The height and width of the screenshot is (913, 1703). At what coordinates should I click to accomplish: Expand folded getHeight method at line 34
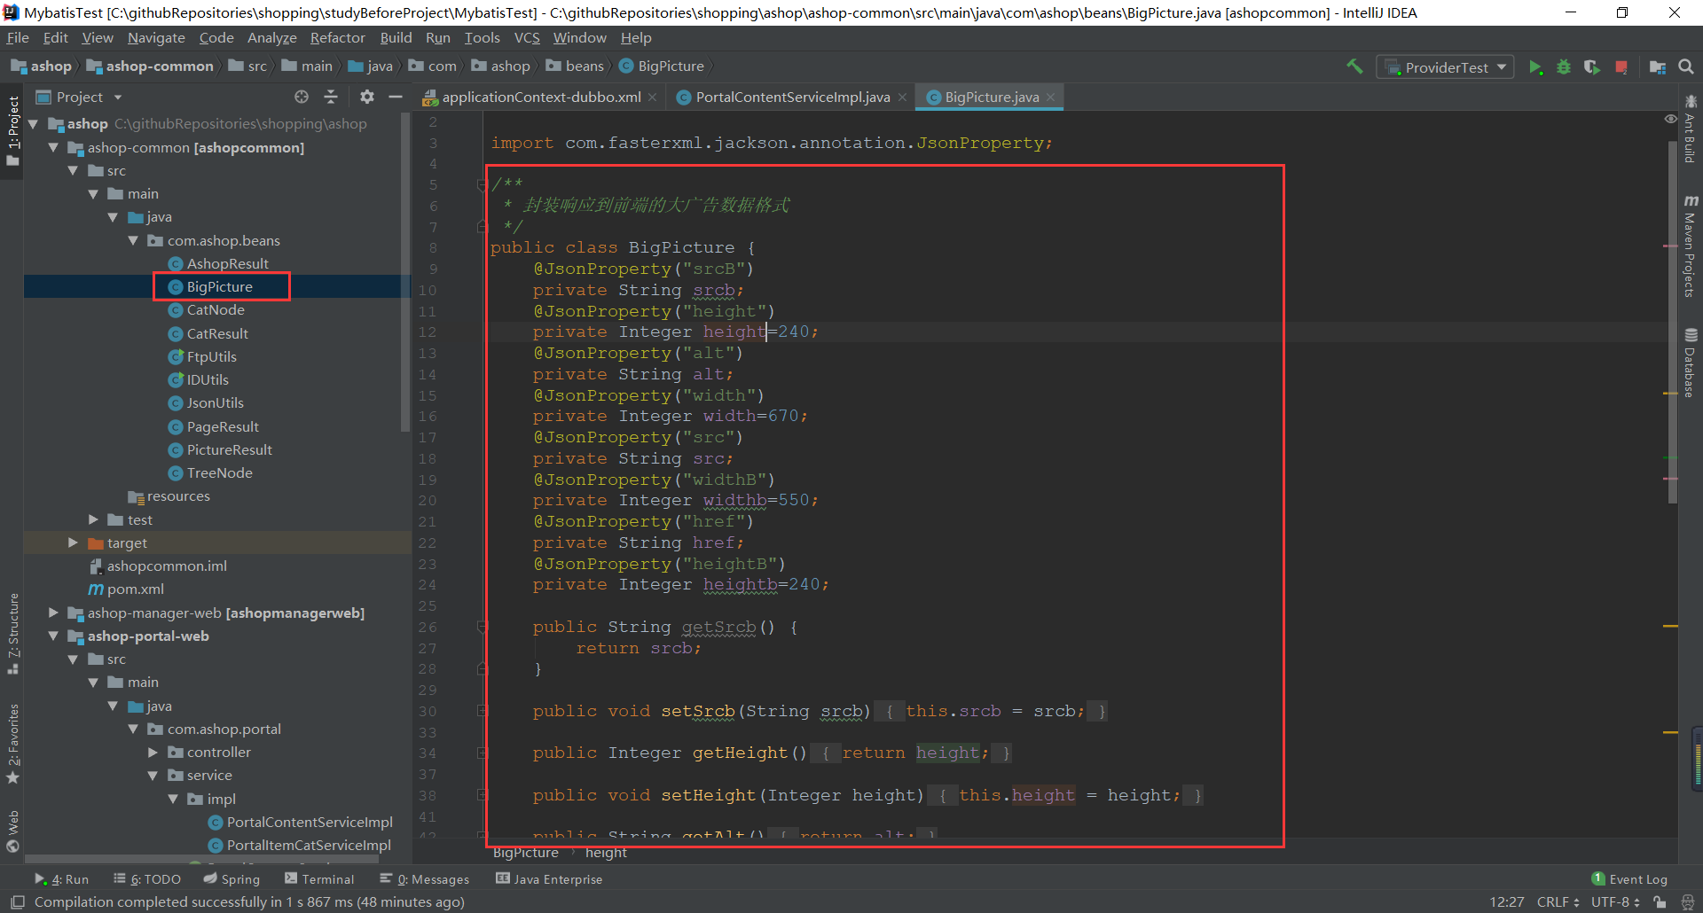pyautogui.click(x=483, y=753)
